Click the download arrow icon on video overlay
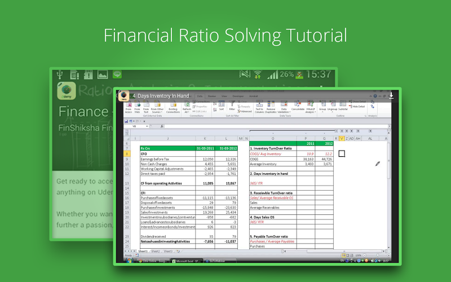Image resolution: width=451 pixels, height=282 pixels. pos(391,96)
